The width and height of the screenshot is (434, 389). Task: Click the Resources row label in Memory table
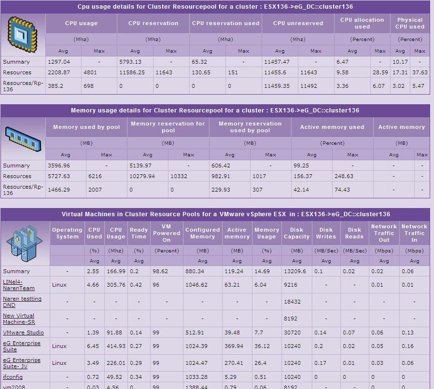pos(17,176)
